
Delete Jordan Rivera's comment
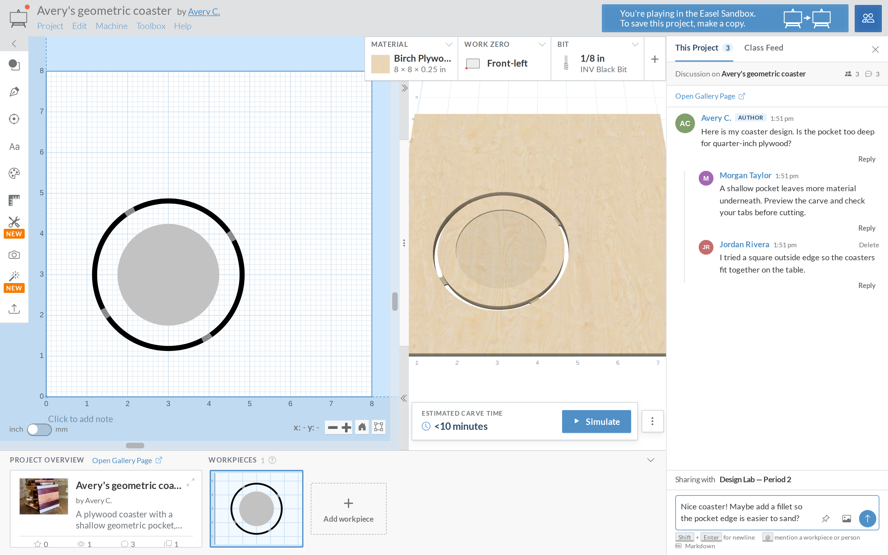coord(869,245)
